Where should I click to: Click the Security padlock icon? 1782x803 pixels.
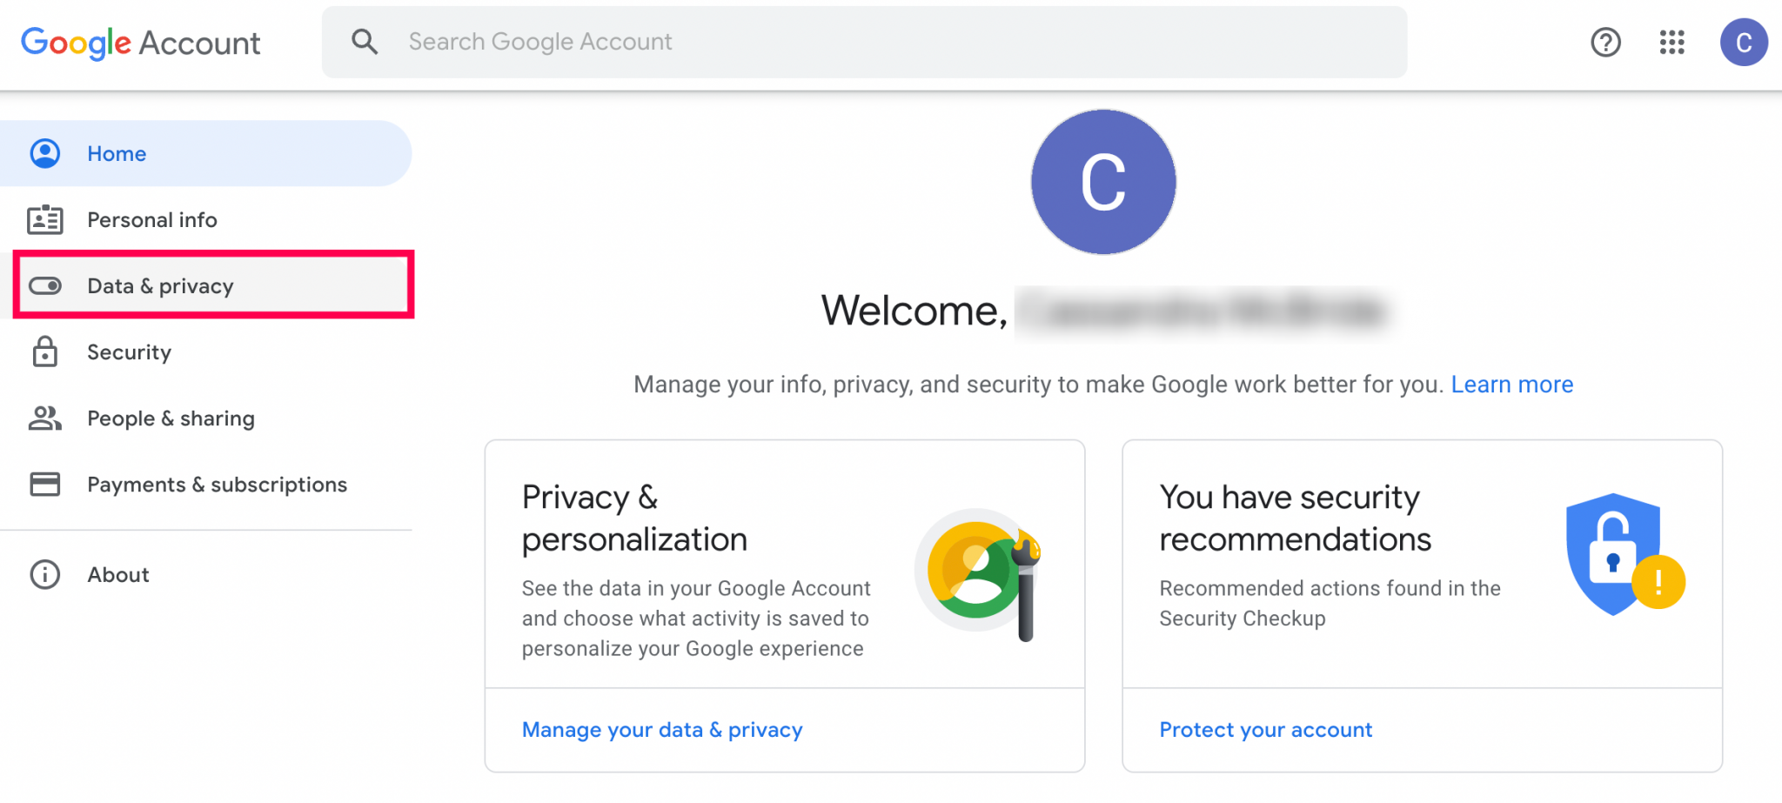[45, 351]
